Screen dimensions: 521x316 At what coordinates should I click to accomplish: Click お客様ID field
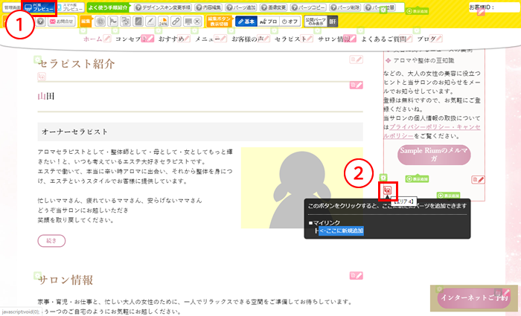point(494,7)
